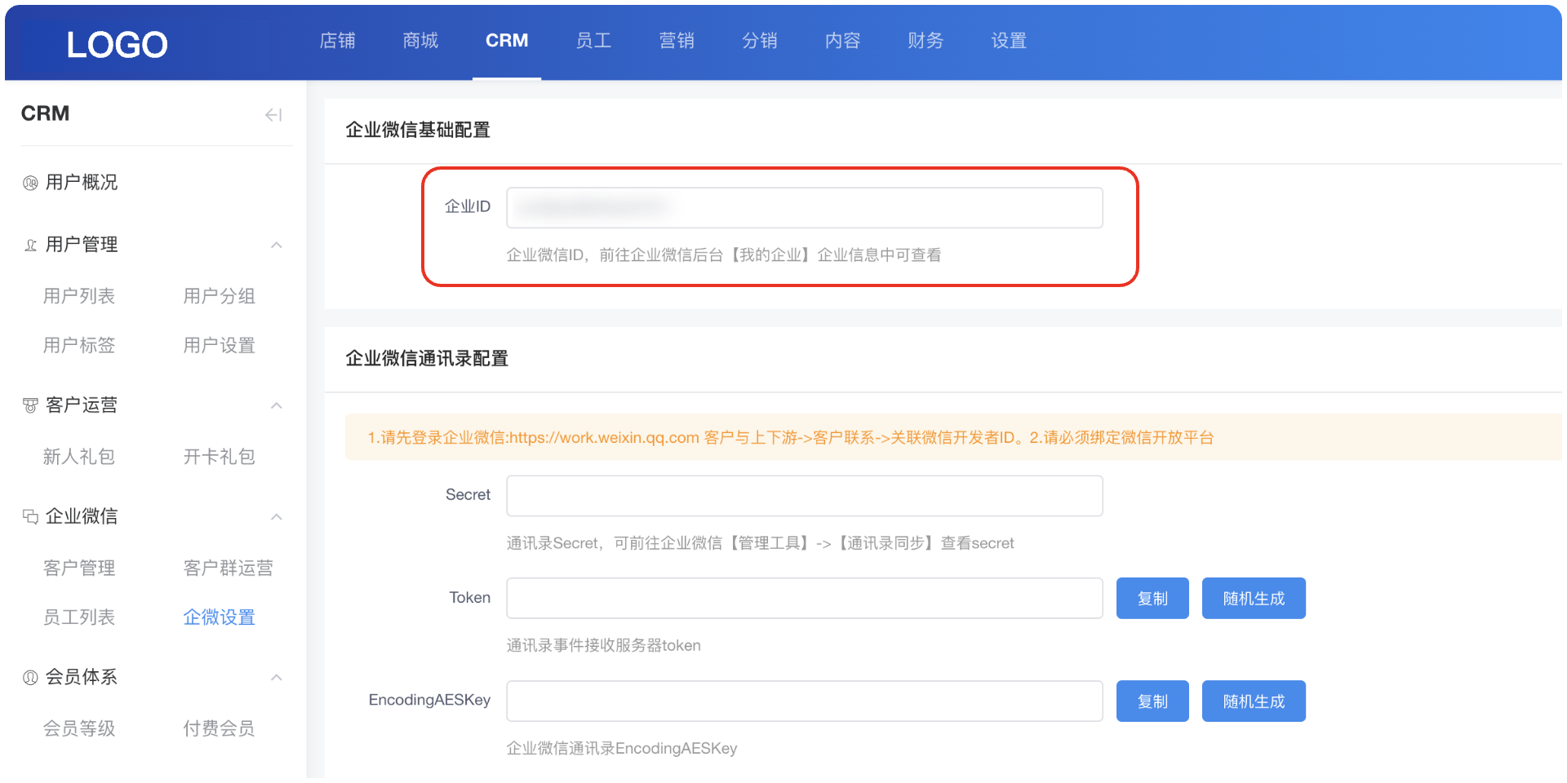Click the LOGO in the header
Viewport: 1567px width, 783px height.
pyautogui.click(x=117, y=44)
